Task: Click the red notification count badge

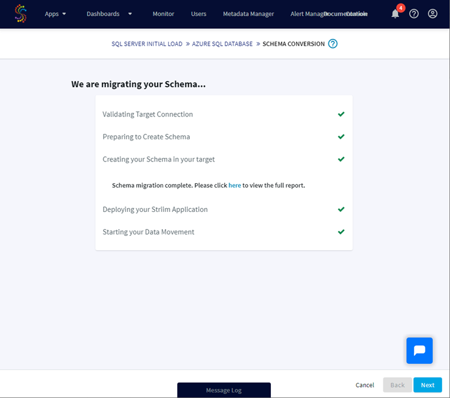Action: click(x=401, y=8)
